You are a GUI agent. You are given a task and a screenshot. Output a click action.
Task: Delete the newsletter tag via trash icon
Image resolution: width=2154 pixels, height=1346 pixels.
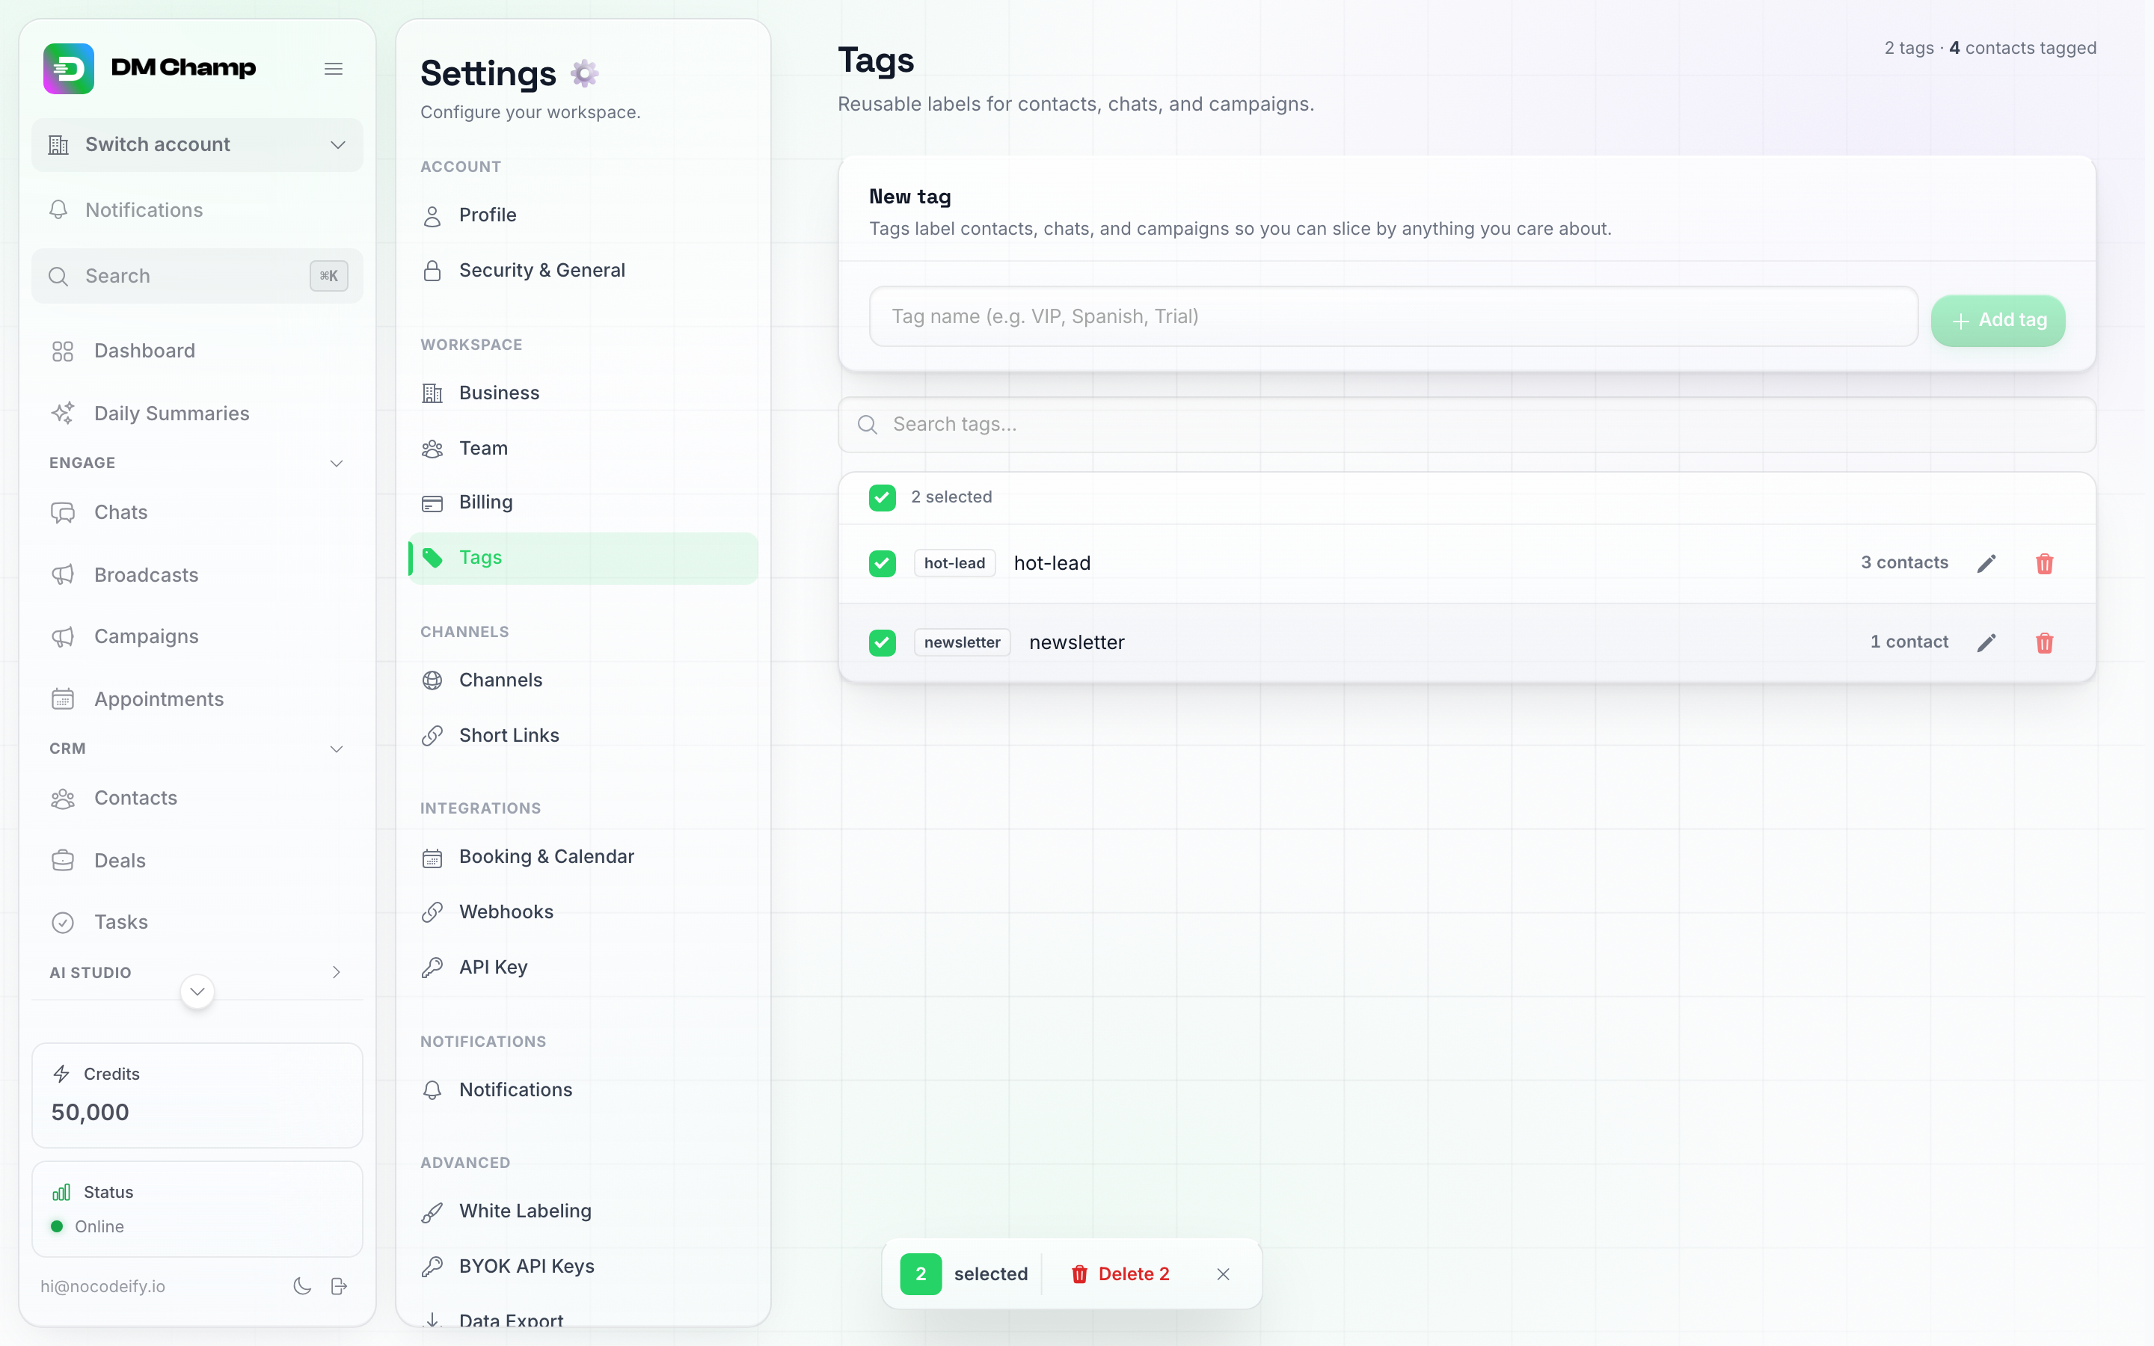[x=2045, y=643]
